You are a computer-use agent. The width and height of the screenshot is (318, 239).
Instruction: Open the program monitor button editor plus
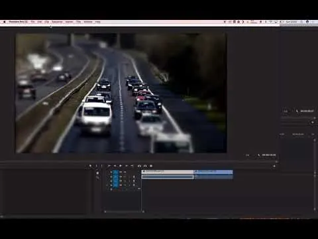[274, 166]
